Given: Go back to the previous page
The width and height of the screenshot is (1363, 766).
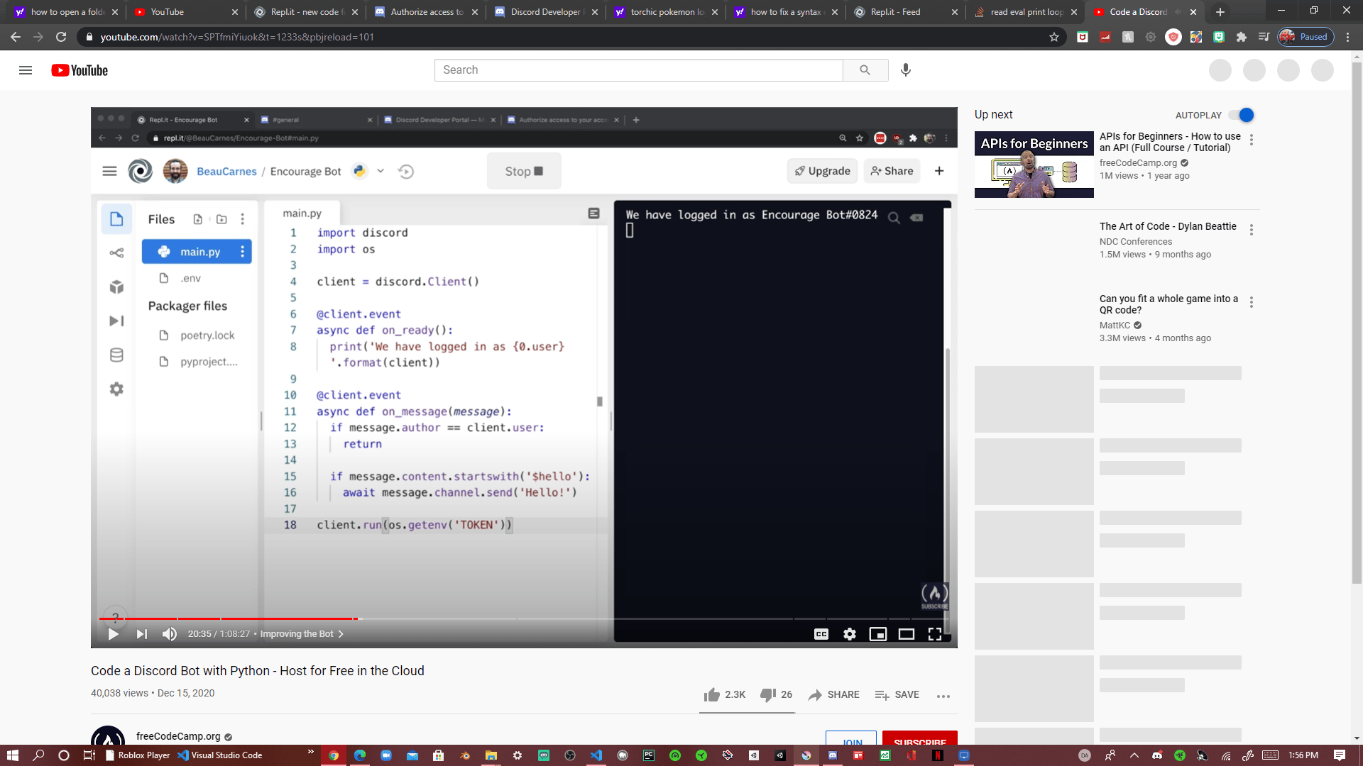Looking at the screenshot, I should [16, 37].
